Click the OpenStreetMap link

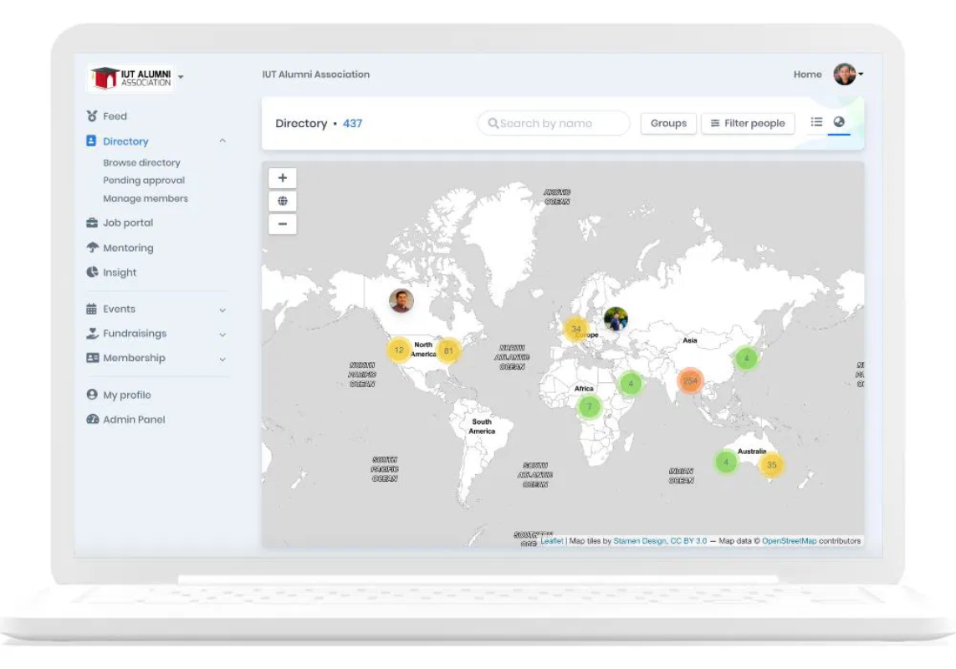(x=789, y=541)
